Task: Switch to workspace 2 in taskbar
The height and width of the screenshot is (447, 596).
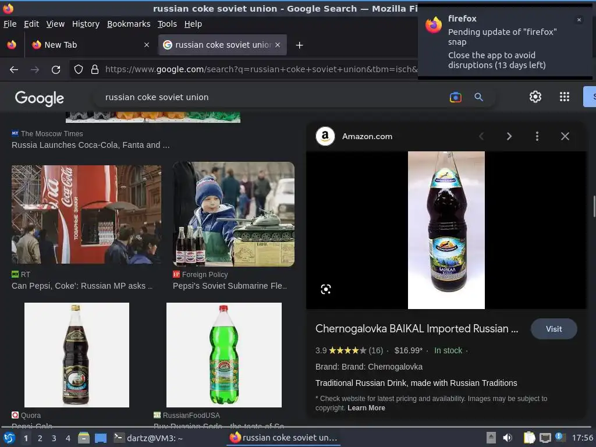Action: [40, 438]
